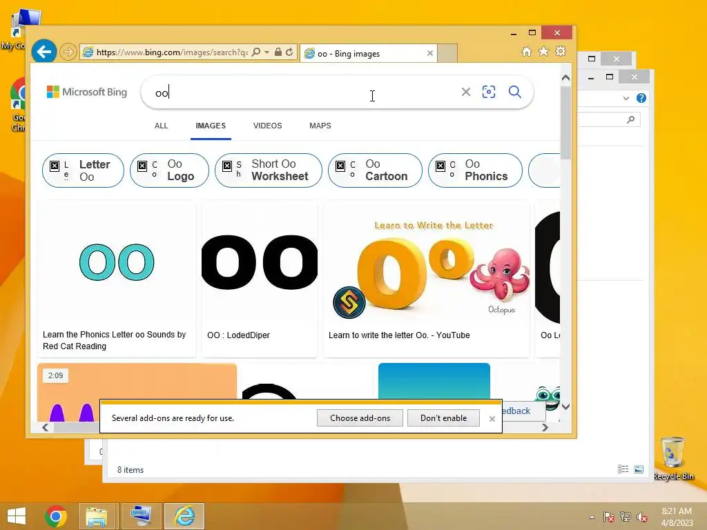Select the 'Short Oo Worksheet' suggestion chip
The height and width of the screenshot is (530, 707).
tap(269, 170)
